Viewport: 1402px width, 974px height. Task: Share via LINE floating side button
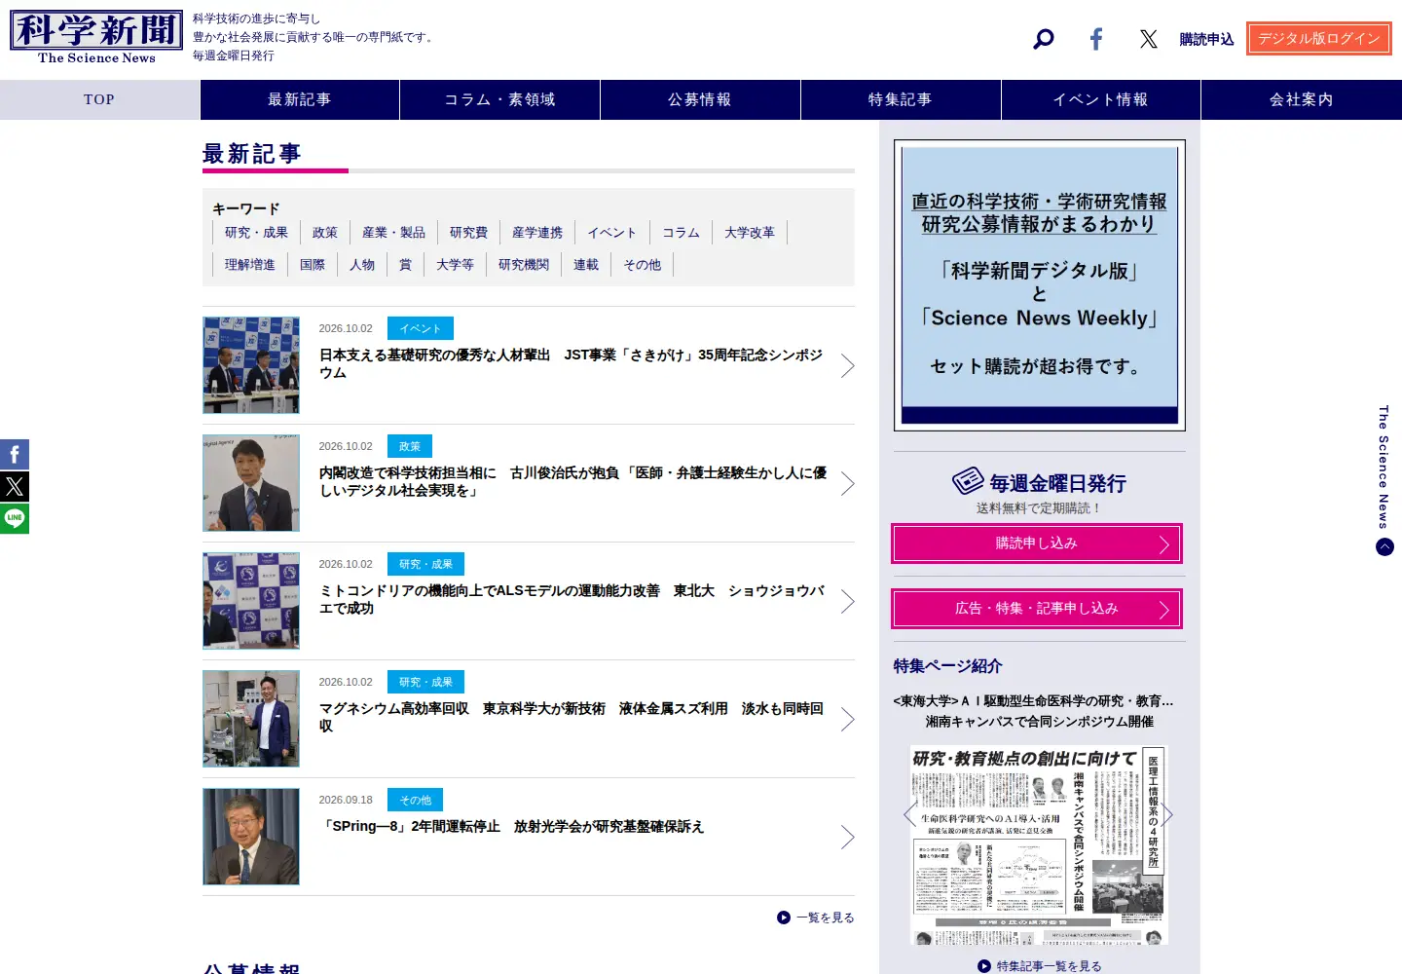tap(15, 518)
